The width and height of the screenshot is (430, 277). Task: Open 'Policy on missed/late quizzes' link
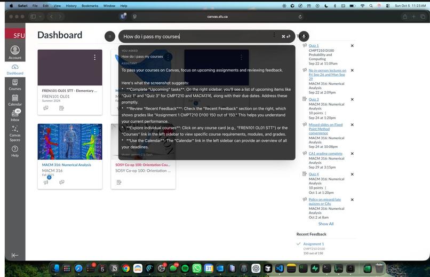(325, 202)
